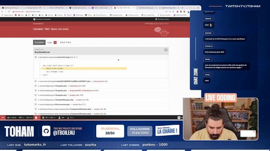Go forward in browser history
270x151 pixels.
[5, 12]
